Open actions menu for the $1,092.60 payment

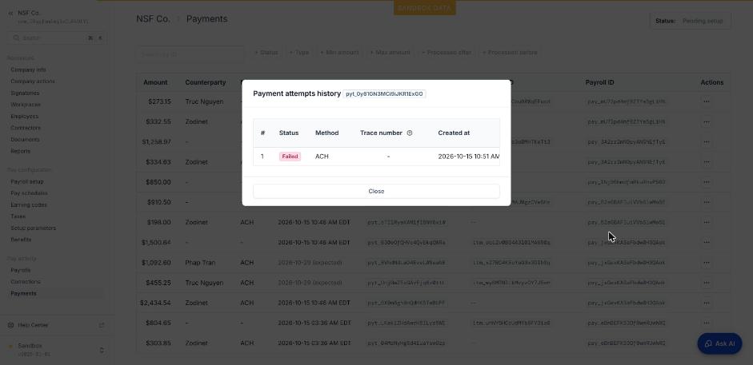pos(707,263)
